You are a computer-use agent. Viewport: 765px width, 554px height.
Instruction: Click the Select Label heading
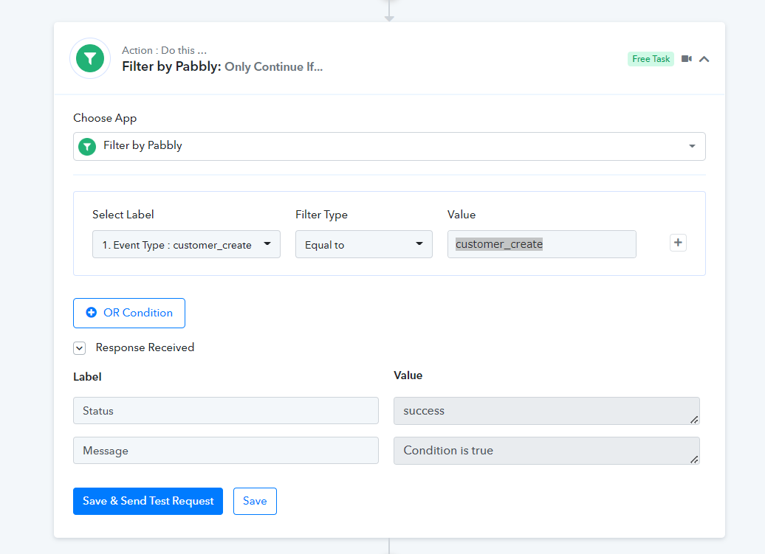point(123,215)
